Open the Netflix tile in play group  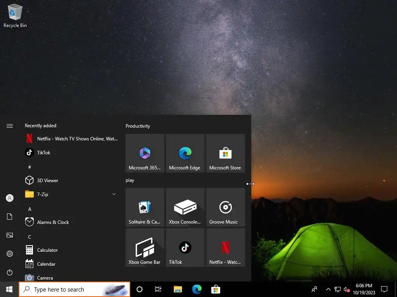point(226,247)
